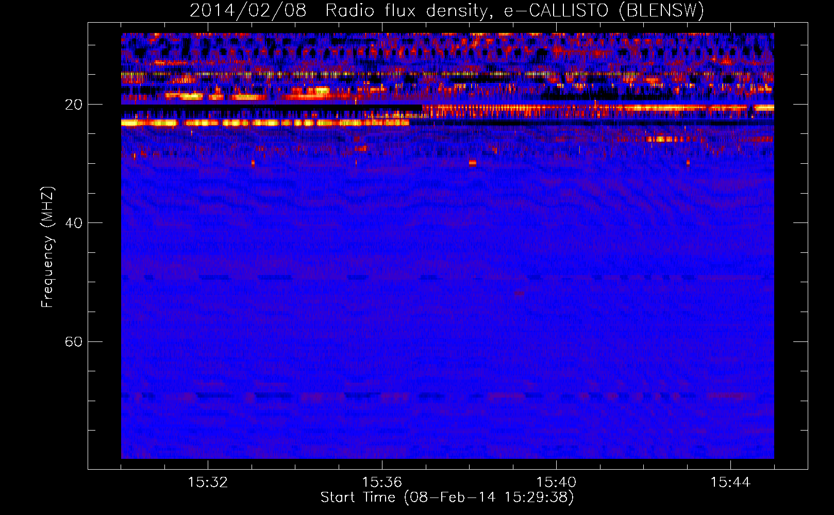This screenshot has width=834, height=515.
Task: Click the '15:36' time tick label
Action: [x=382, y=482]
